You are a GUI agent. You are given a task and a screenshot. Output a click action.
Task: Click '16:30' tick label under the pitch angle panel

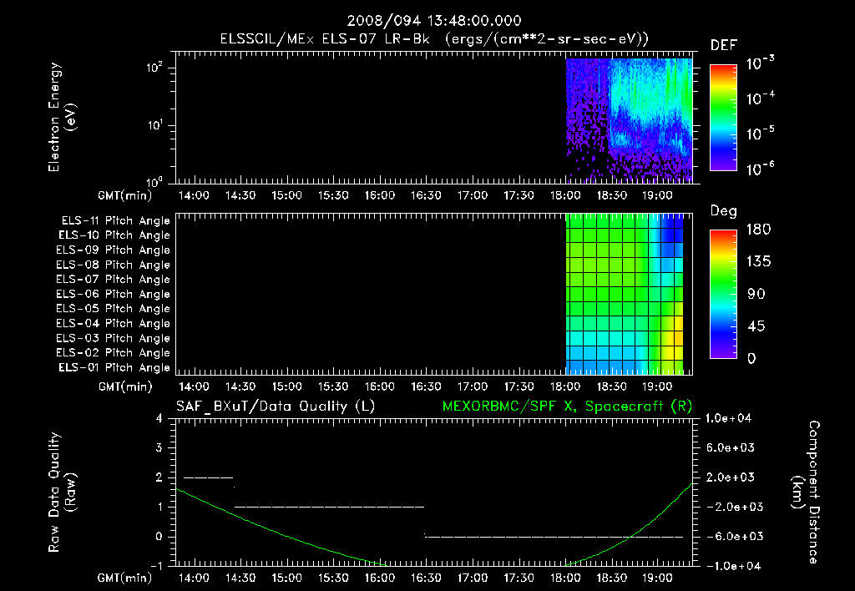coord(426,386)
